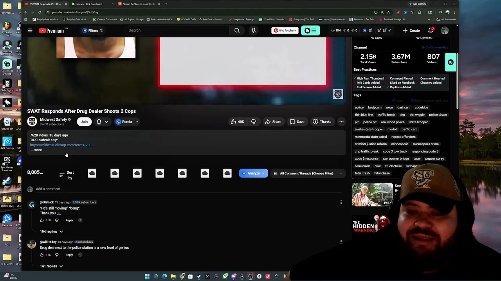
Task: Click the 'thin blue line' tag
Action: 364,115
